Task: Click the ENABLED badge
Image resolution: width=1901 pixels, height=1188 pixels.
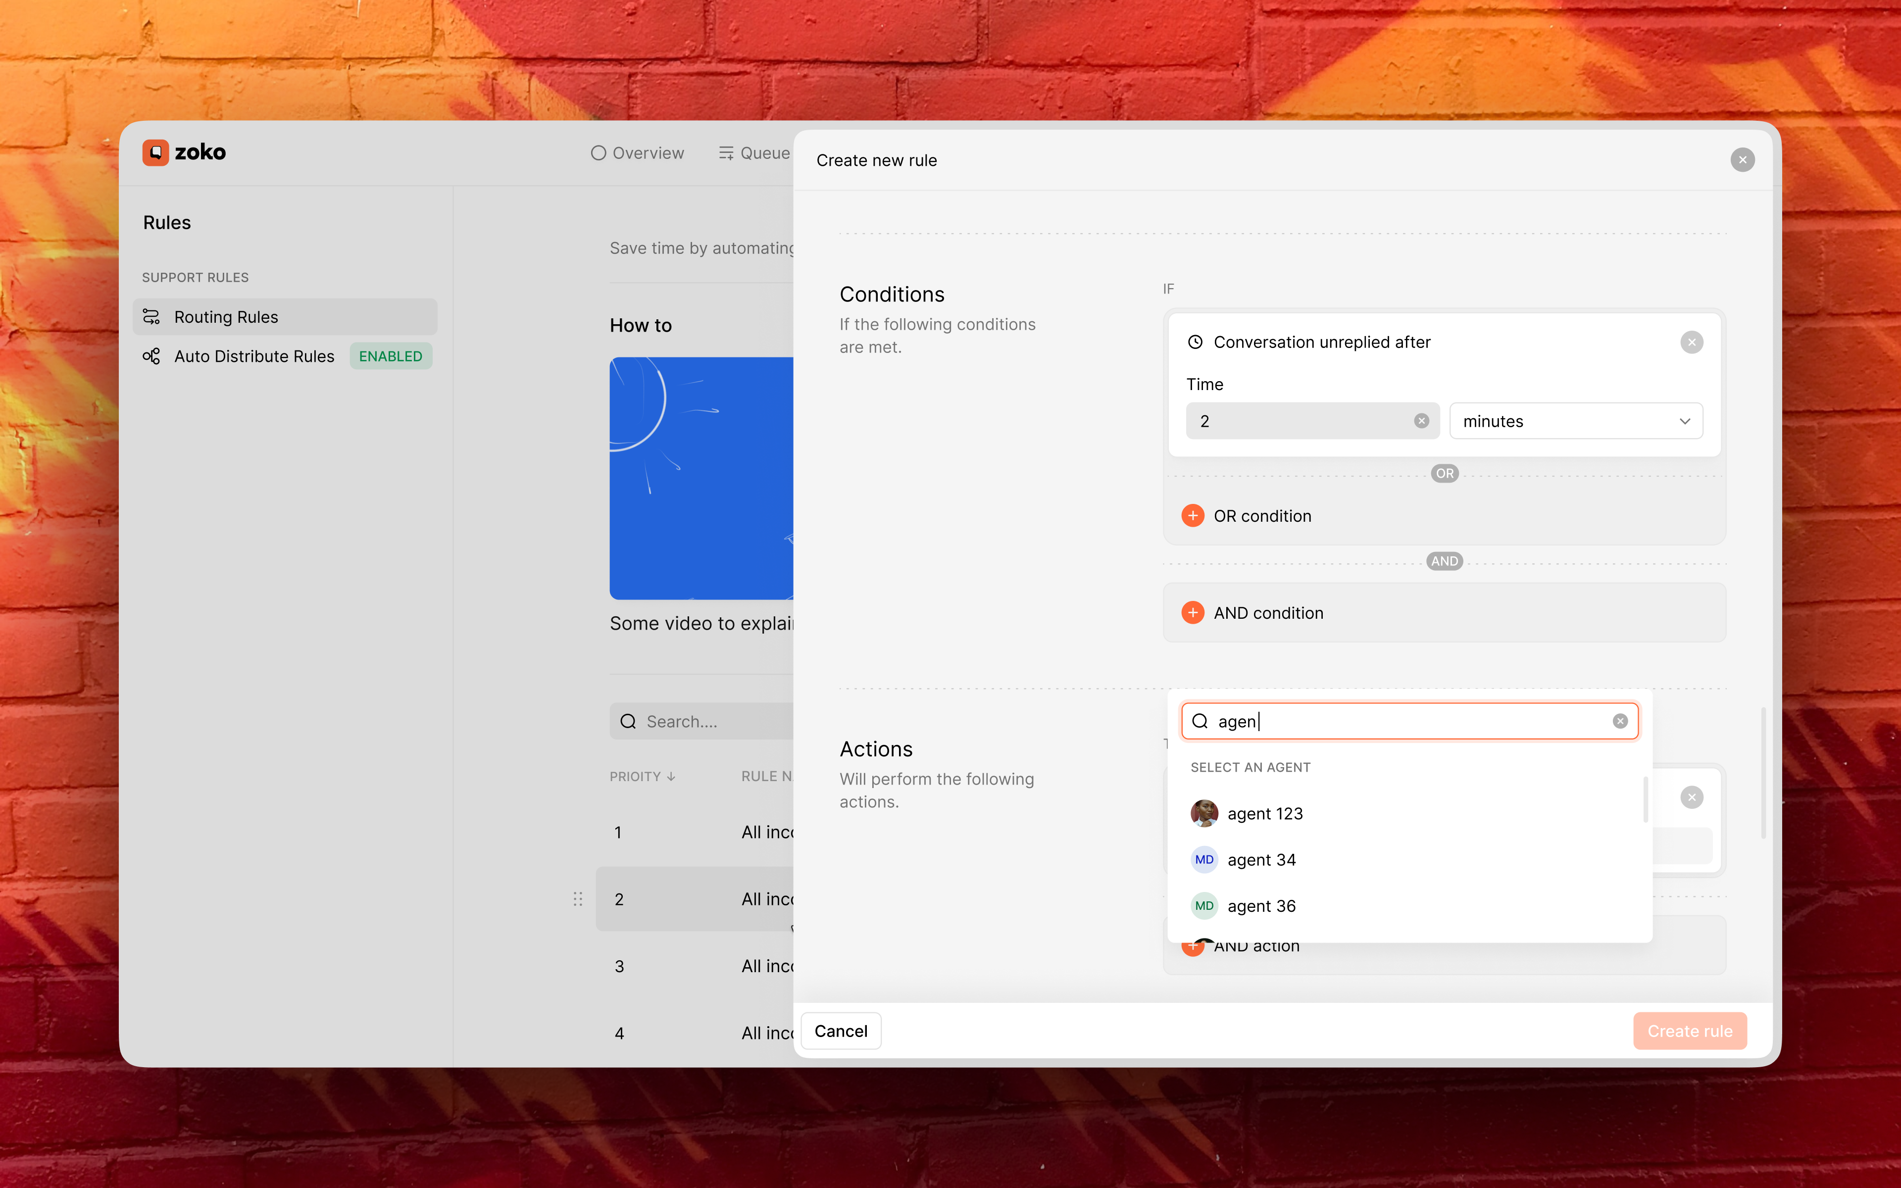Action: tap(391, 356)
